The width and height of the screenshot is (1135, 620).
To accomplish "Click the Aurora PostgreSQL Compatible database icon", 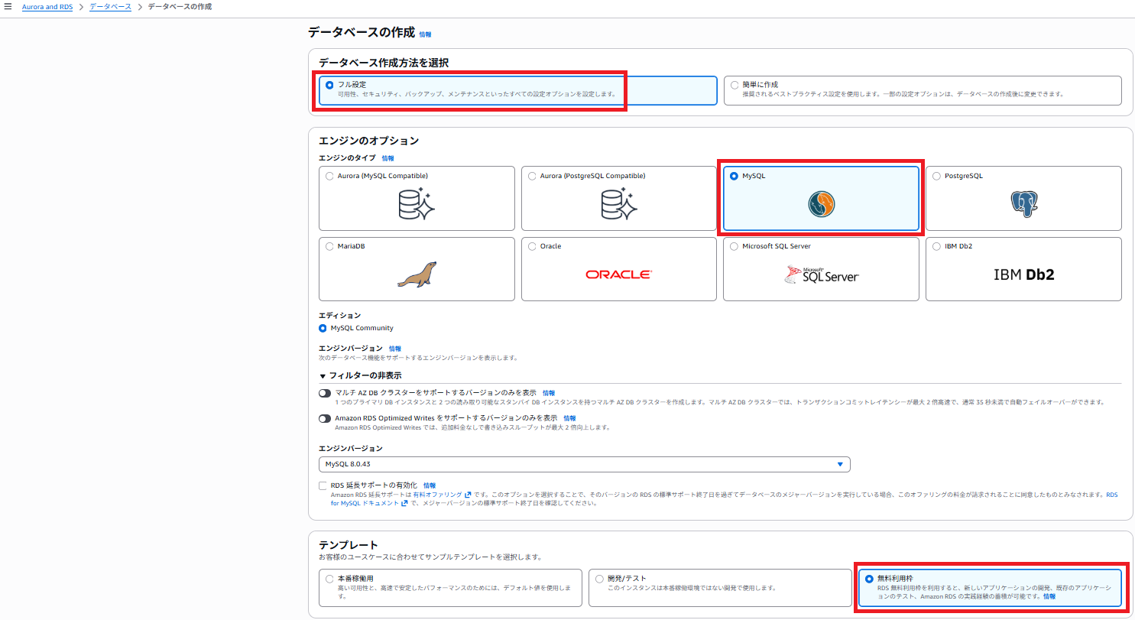I will [x=619, y=204].
